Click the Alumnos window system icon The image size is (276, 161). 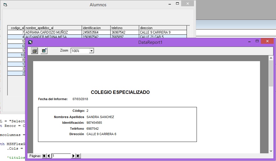tap(5, 5)
